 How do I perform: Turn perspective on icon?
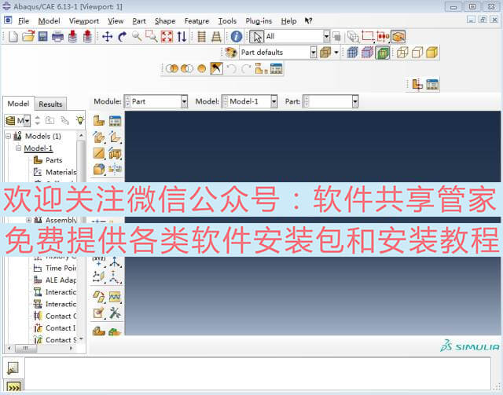217,37
